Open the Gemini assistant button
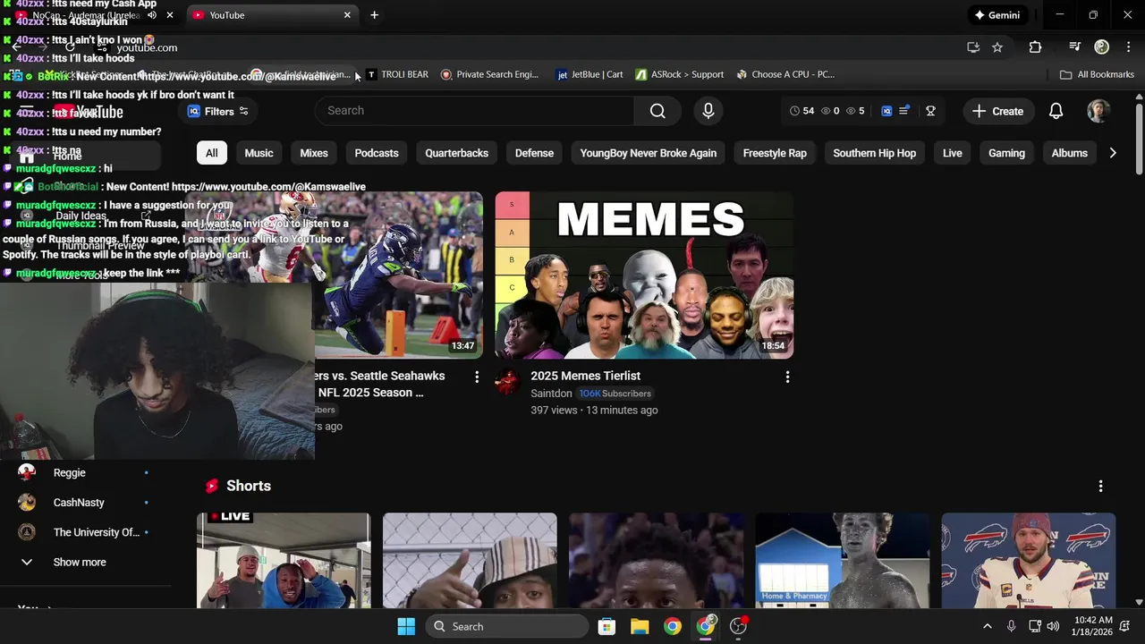1145x644 pixels. 997,15
